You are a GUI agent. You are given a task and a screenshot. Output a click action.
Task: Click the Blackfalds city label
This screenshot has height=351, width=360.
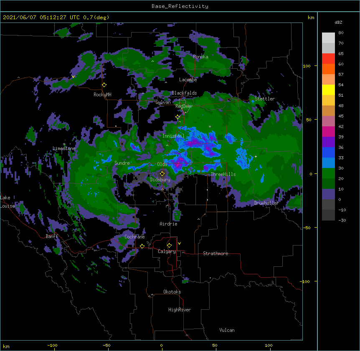click(184, 93)
